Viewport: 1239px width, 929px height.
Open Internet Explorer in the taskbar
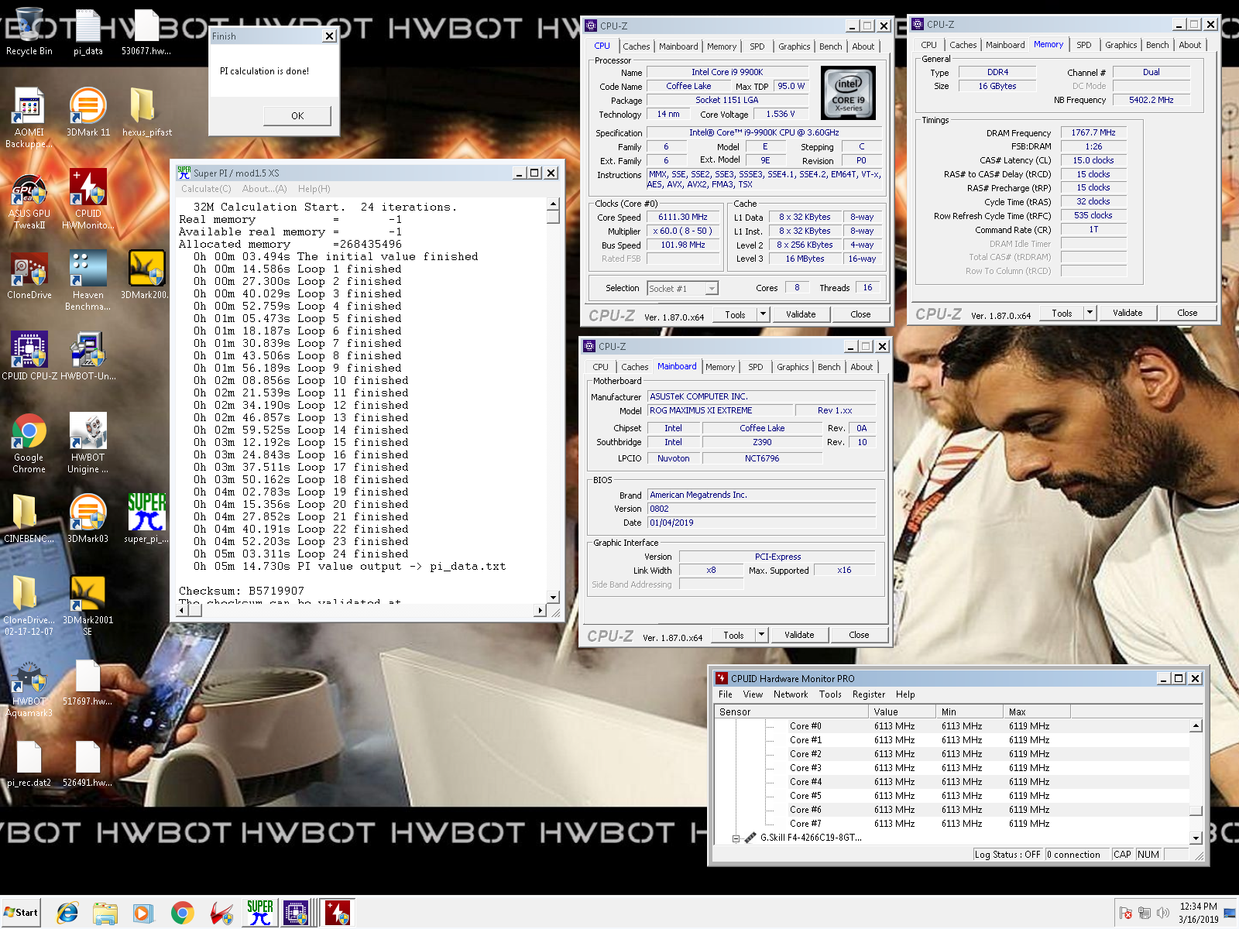tap(67, 914)
